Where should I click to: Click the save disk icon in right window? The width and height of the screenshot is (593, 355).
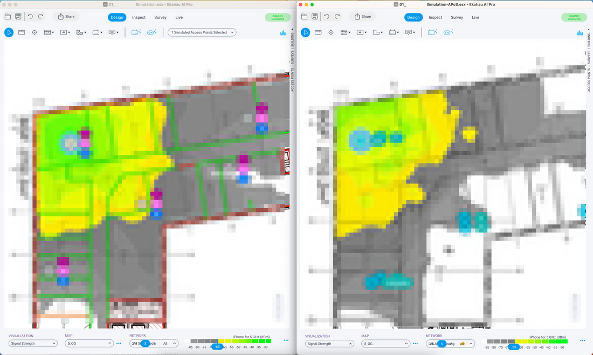coord(315,17)
